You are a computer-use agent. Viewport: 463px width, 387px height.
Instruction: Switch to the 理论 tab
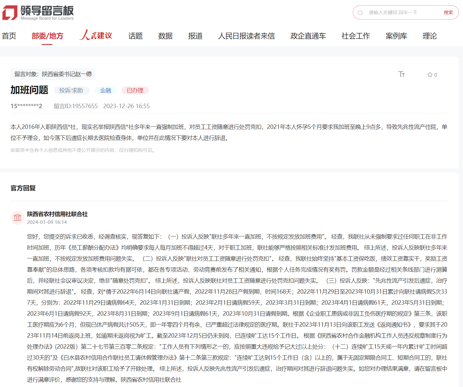coord(430,36)
